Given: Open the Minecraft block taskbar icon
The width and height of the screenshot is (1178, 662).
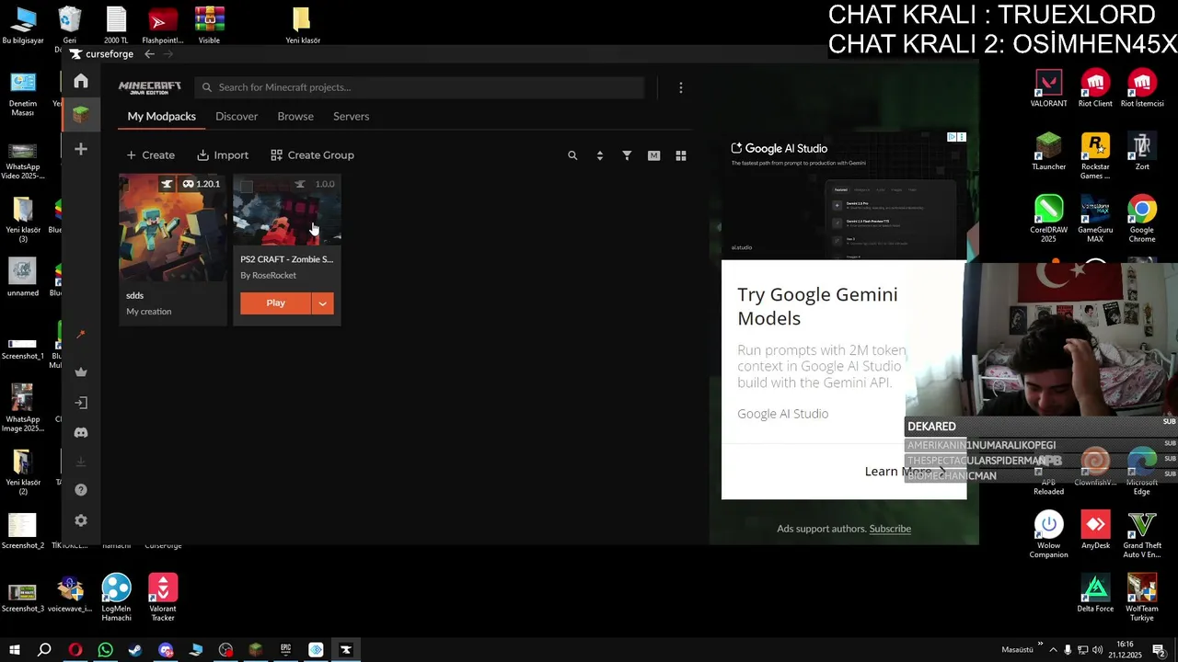Looking at the screenshot, I should [256, 650].
